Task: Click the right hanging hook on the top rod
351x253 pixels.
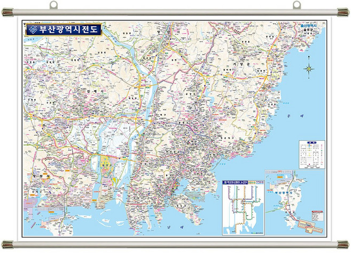Action: pos(297,5)
